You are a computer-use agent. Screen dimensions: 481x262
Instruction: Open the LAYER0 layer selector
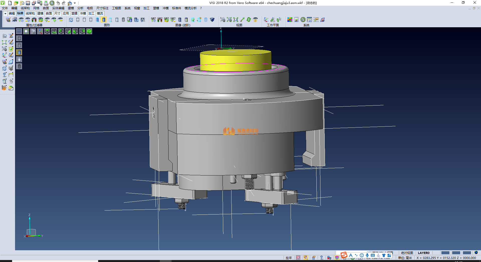[423, 253]
